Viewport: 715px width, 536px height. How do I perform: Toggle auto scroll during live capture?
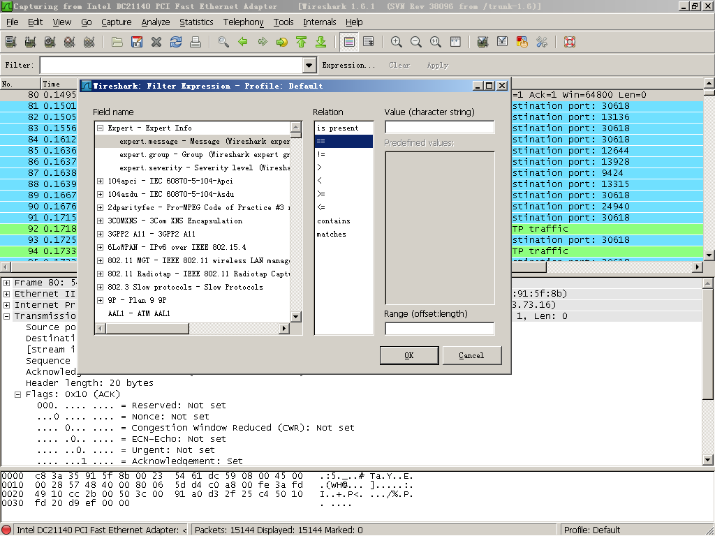[x=369, y=43]
